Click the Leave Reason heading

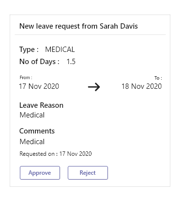(x=41, y=105)
